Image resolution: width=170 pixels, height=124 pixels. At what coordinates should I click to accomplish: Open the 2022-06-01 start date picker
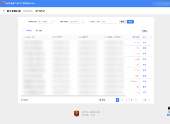[45, 22]
